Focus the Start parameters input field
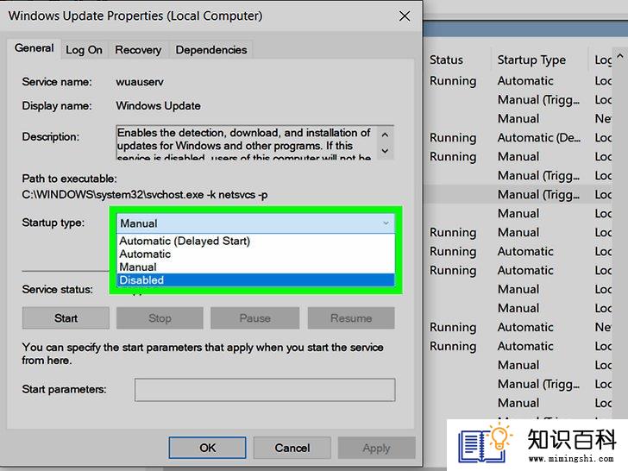Viewport: 628px width, 471px height. click(x=265, y=390)
